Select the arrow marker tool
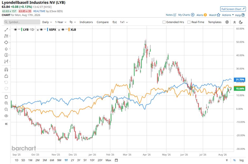The height and width of the screenshot is (164, 248). pos(6,49)
